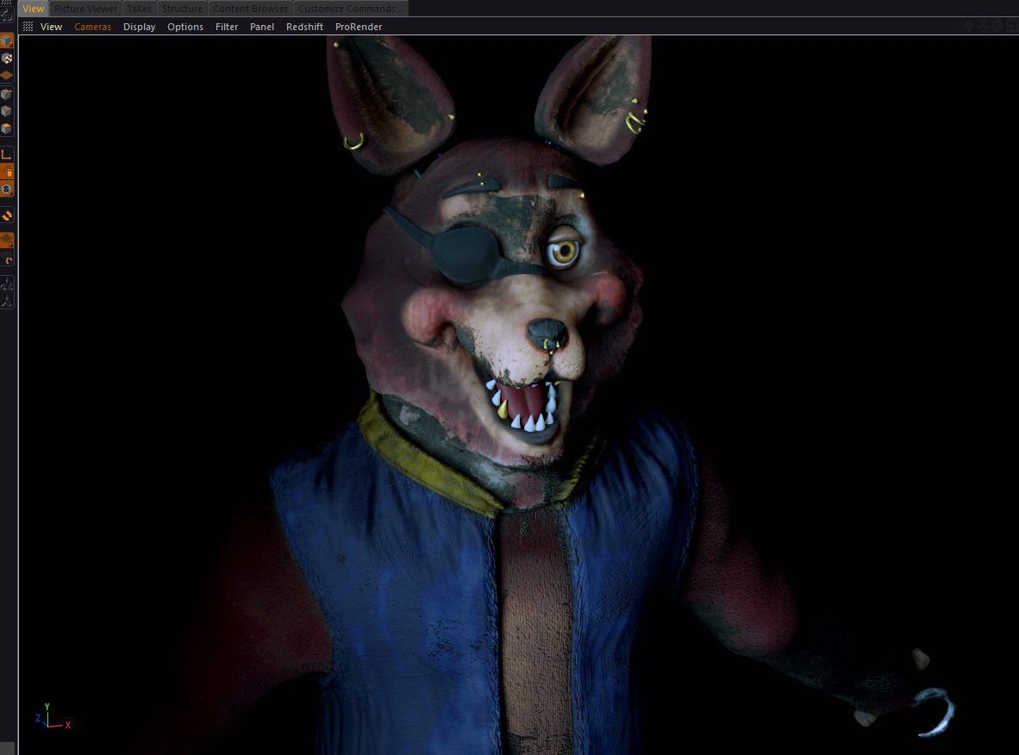Click the toggle active view icon
This screenshot has width=1019, height=755.
click(x=1011, y=26)
